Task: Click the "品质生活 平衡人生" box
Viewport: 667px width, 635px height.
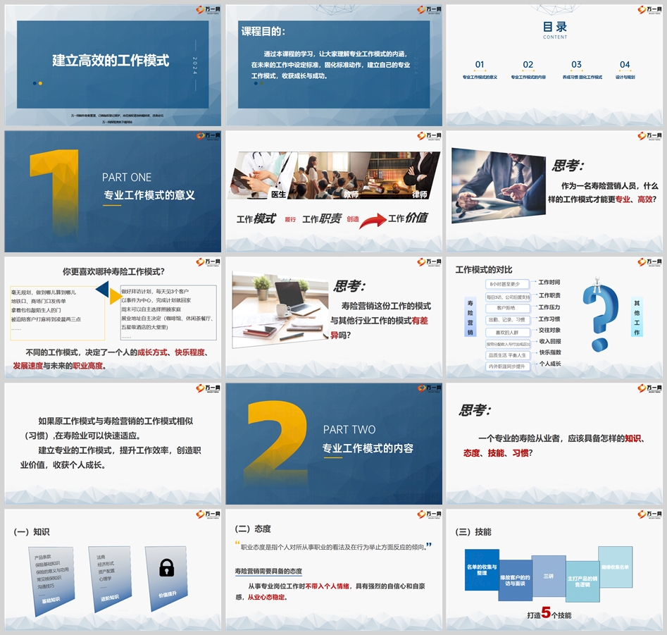Action: coord(508,355)
